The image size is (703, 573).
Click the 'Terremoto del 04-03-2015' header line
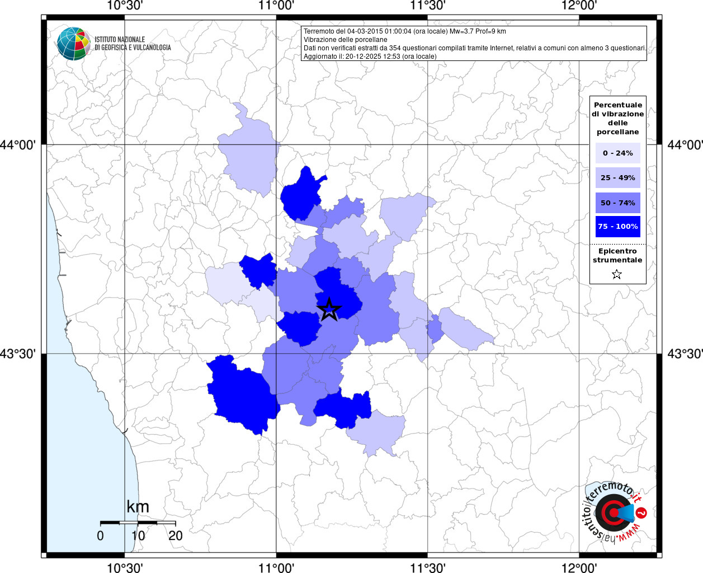(404, 31)
